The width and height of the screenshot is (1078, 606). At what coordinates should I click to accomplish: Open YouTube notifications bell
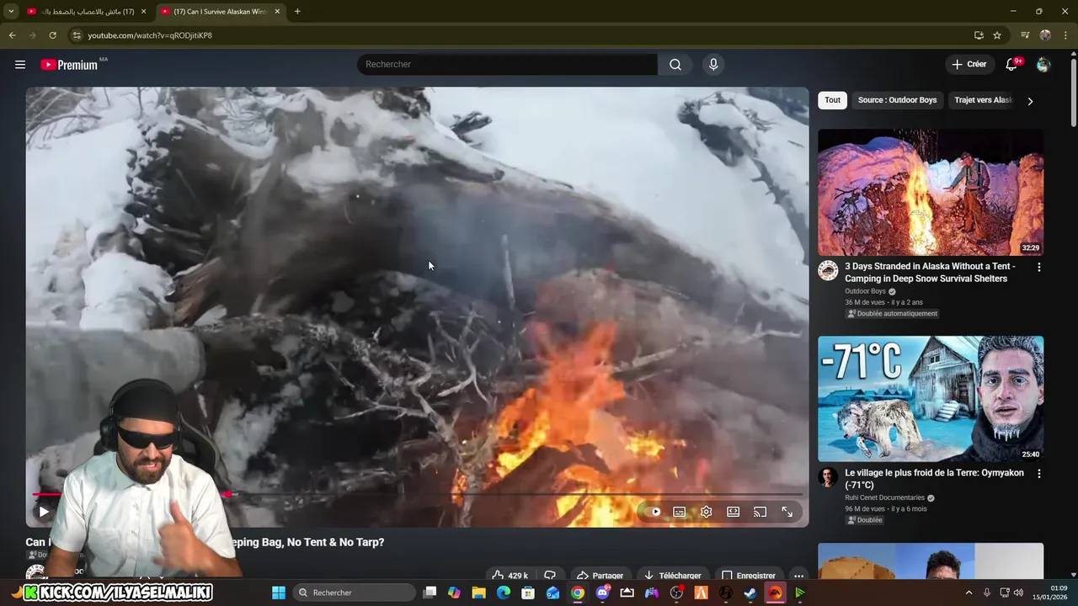(1011, 64)
